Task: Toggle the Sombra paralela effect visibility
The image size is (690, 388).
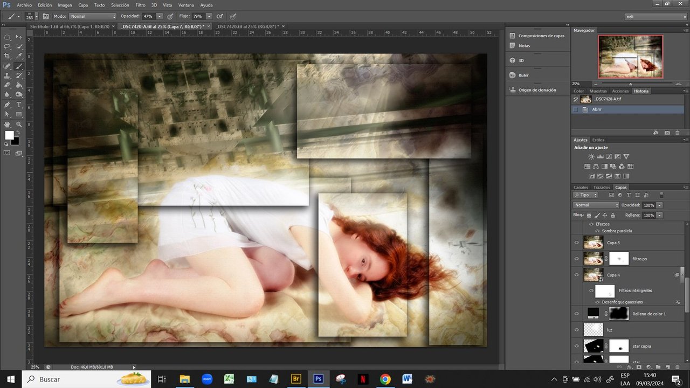Action: pyautogui.click(x=598, y=231)
